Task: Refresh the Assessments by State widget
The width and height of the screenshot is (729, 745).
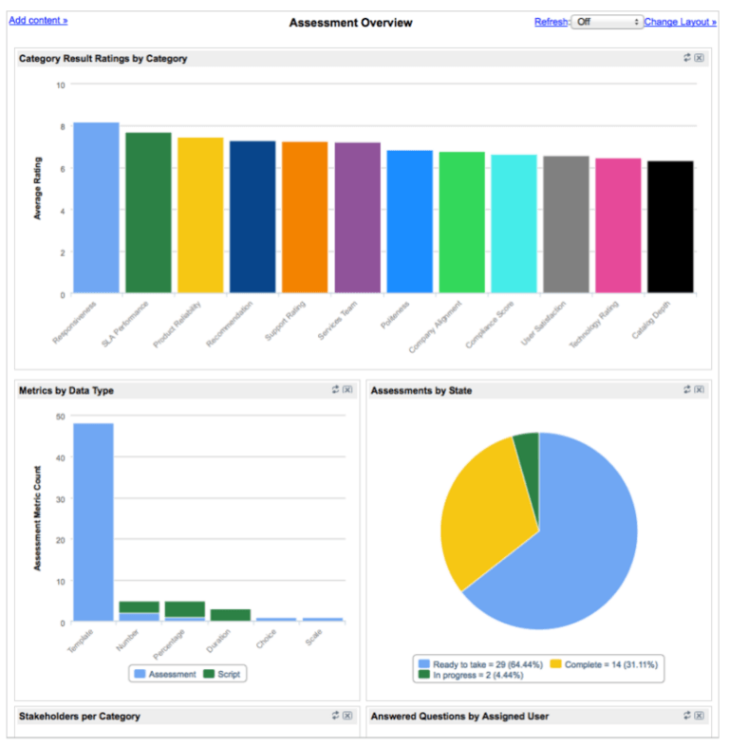Action: (687, 390)
